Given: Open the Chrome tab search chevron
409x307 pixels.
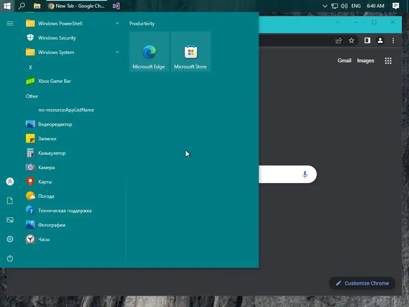Looking at the screenshot, I should [x=337, y=22].
